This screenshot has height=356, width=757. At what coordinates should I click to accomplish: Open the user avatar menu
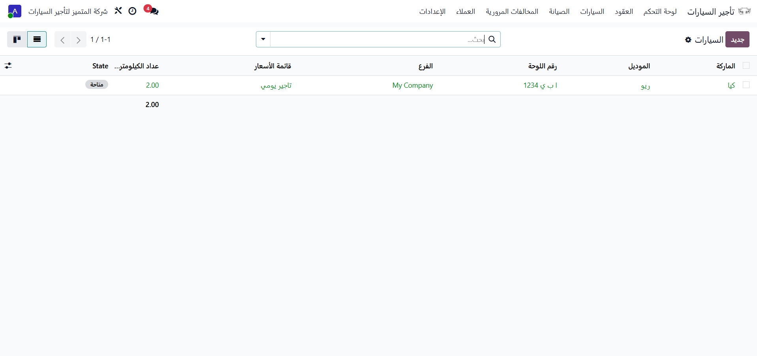tap(15, 11)
